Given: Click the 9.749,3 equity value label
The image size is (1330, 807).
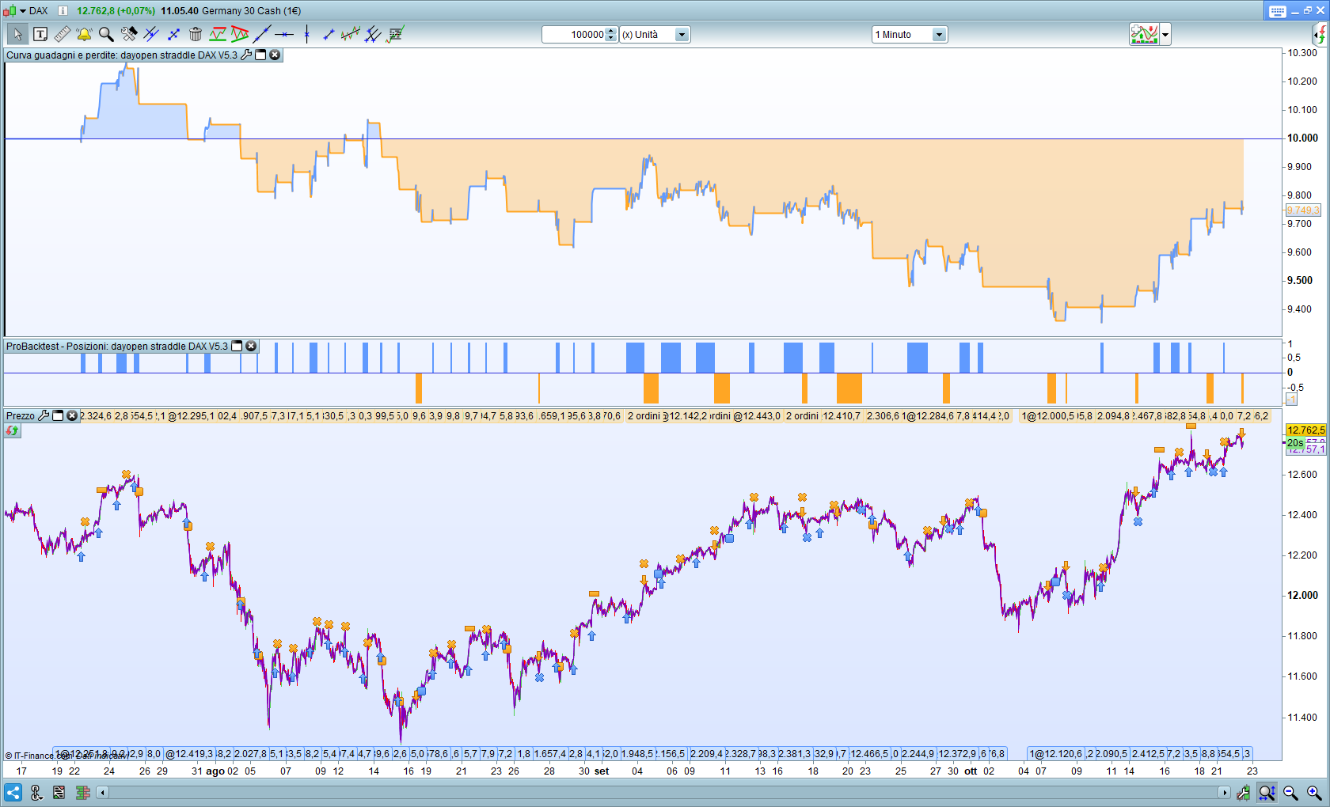Looking at the screenshot, I should click(x=1302, y=210).
